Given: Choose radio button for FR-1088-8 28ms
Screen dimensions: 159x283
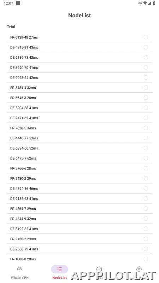Looking at the screenshot, I should pyautogui.click(x=146, y=259).
